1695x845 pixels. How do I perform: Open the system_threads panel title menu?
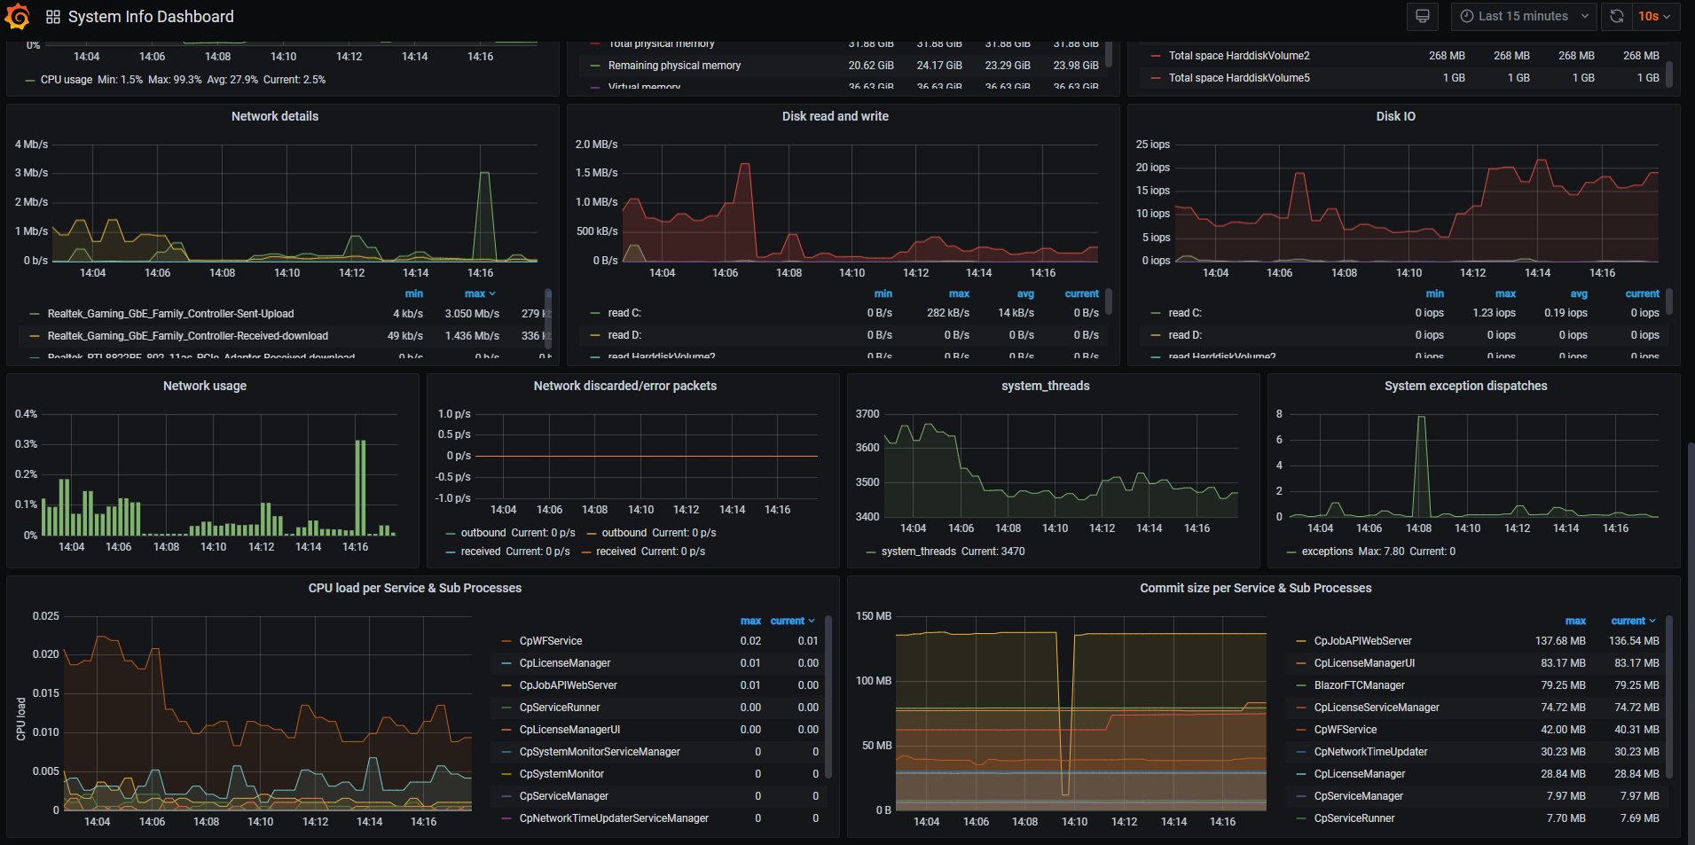pyautogui.click(x=1046, y=386)
